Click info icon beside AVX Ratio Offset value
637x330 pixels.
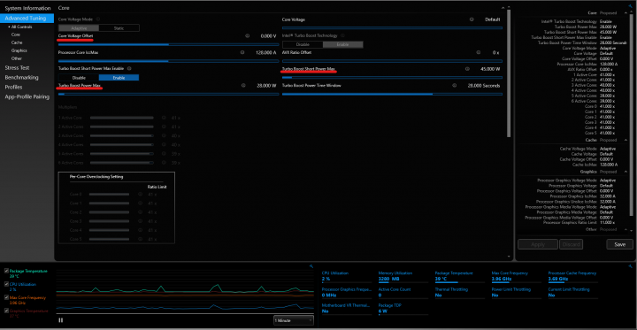click(478, 52)
